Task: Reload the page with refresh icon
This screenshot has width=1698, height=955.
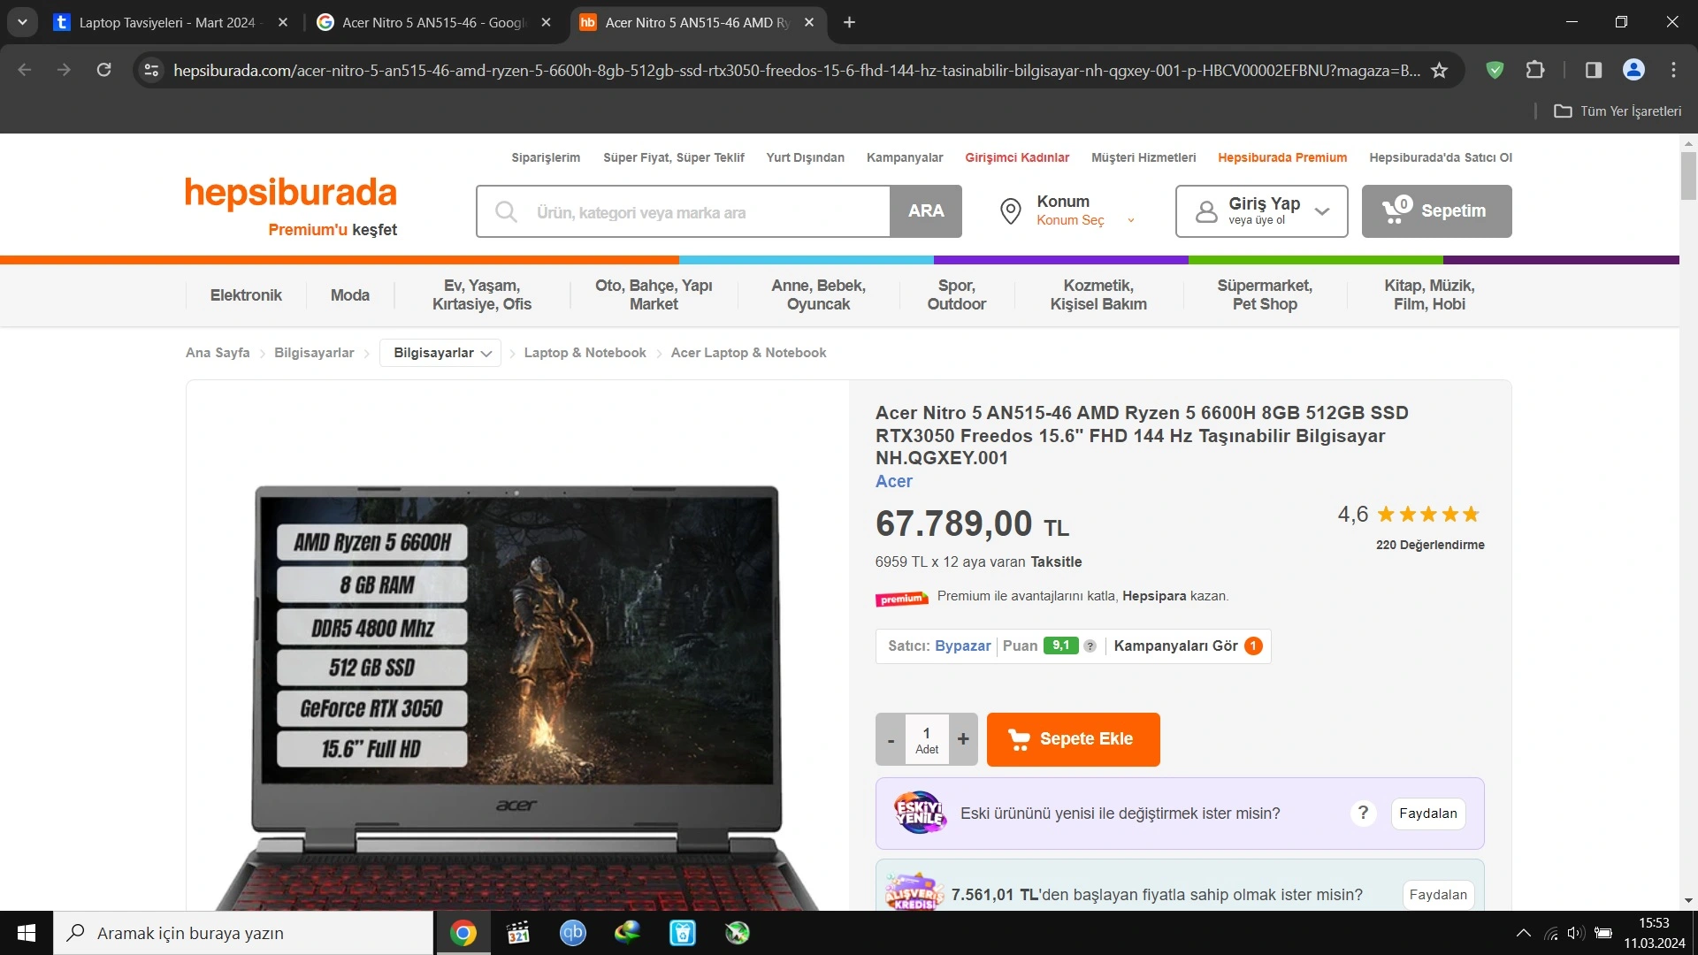Action: [x=103, y=70]
